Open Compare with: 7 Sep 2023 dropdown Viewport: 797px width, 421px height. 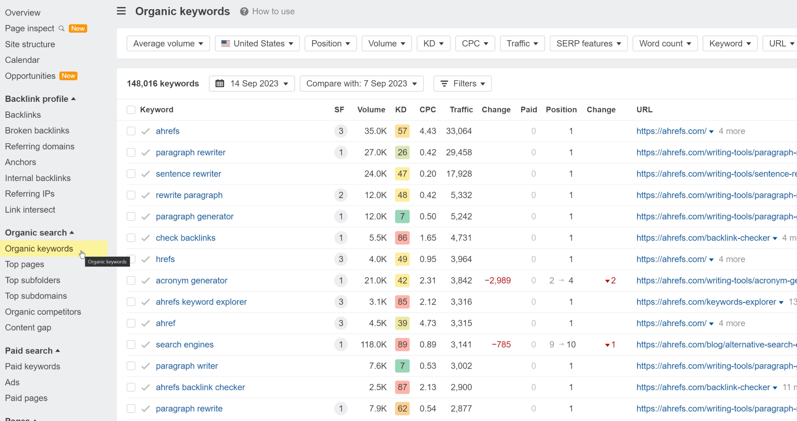[361, 84]
